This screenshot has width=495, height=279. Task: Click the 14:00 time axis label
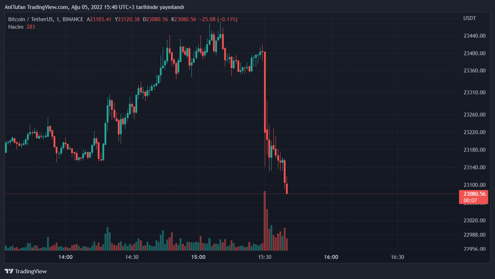click(65, 257)
